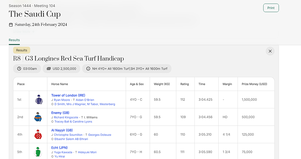301x159 pixels.
Task: Switch to the Results tab
Action: tap(14, 40)
